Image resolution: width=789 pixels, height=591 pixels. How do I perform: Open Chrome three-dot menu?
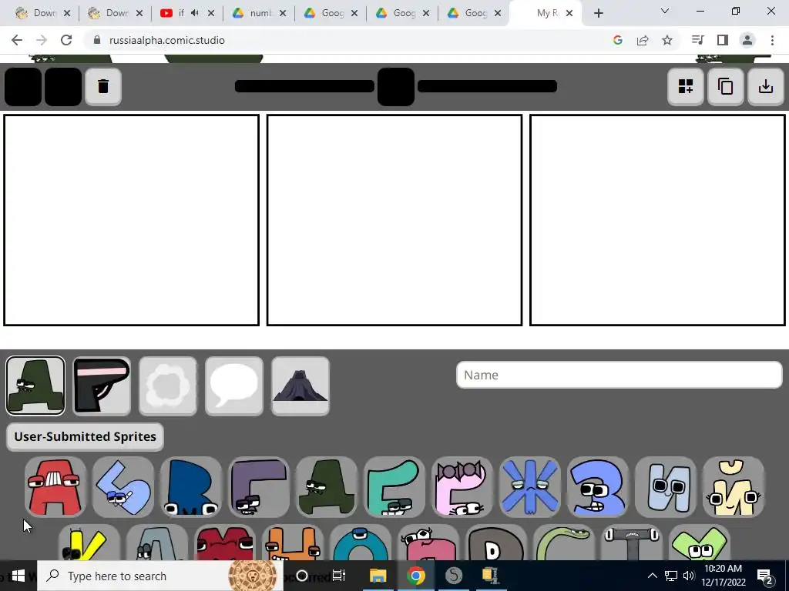(x=772, y=40)
